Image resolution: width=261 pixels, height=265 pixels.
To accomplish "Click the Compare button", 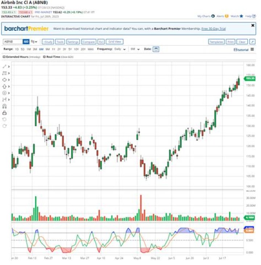I will click(89, 42).
